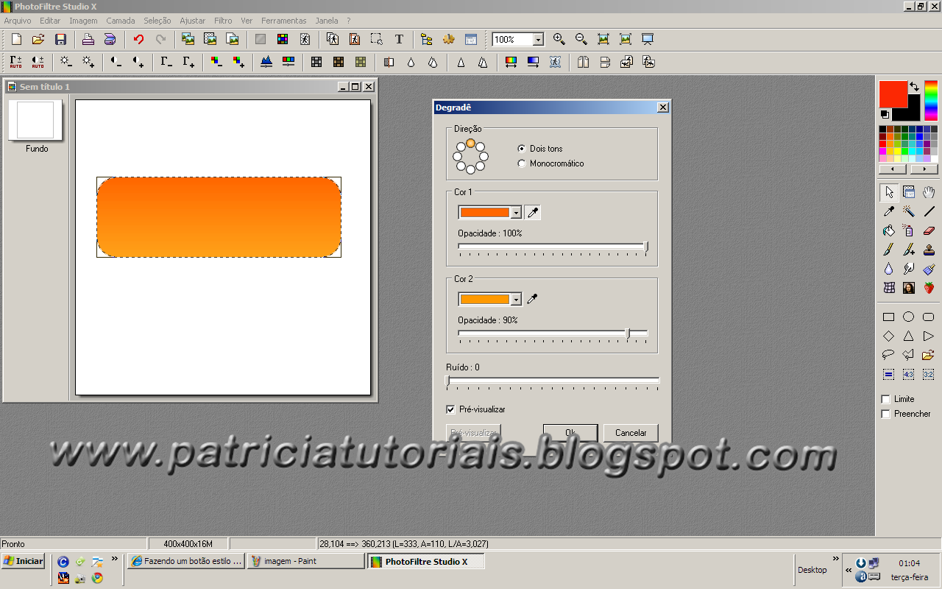Expand the 100% zoom dropdown
Image resolution: width=942 pixels, height=589 pixels.
point(538,40)
